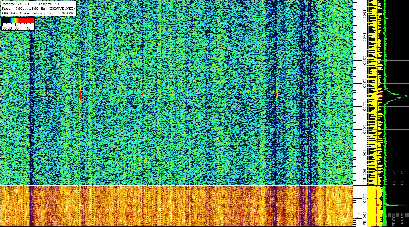Click the -40.0 dB label in upper spectrum
This screenshot has width=409, height=227.
tap(402, 178)
